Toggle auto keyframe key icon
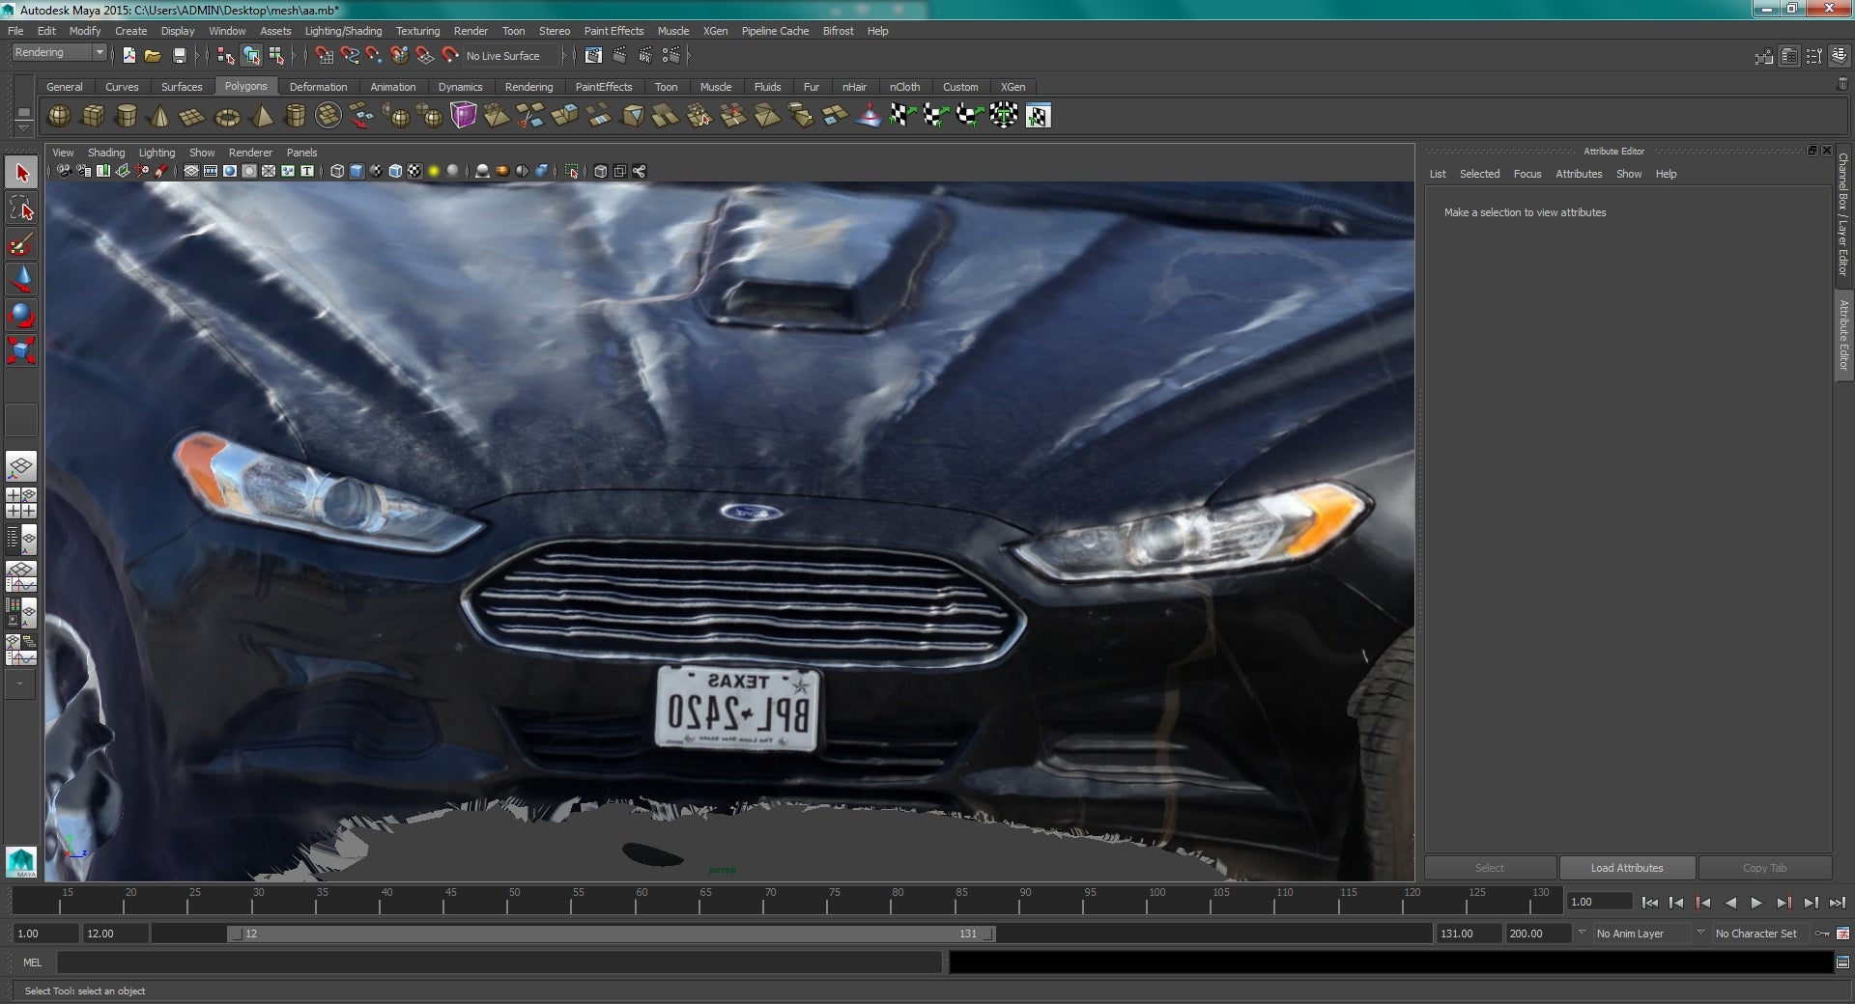 (1821, 934)
